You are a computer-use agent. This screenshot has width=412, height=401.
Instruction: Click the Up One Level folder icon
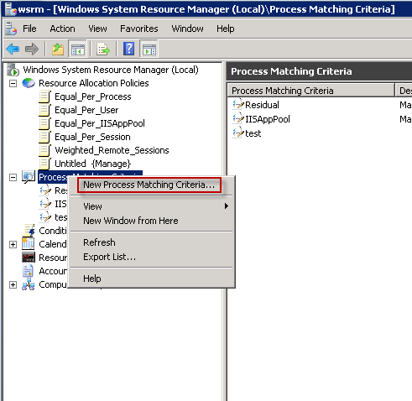pyautogui.click(x=58, y=49)
